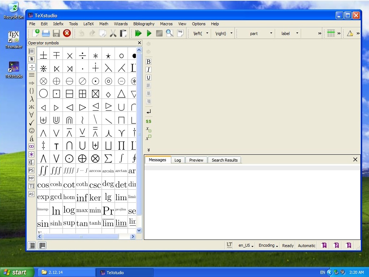The width and height of the screenshot is (369, 277).
Task: Expand the overflow chevron after table icon
Action: [339, 33]
